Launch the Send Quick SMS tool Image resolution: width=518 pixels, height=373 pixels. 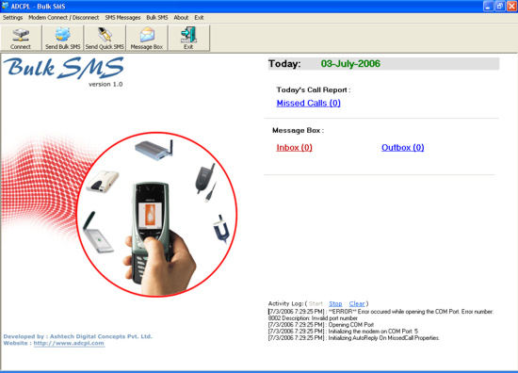105,38
